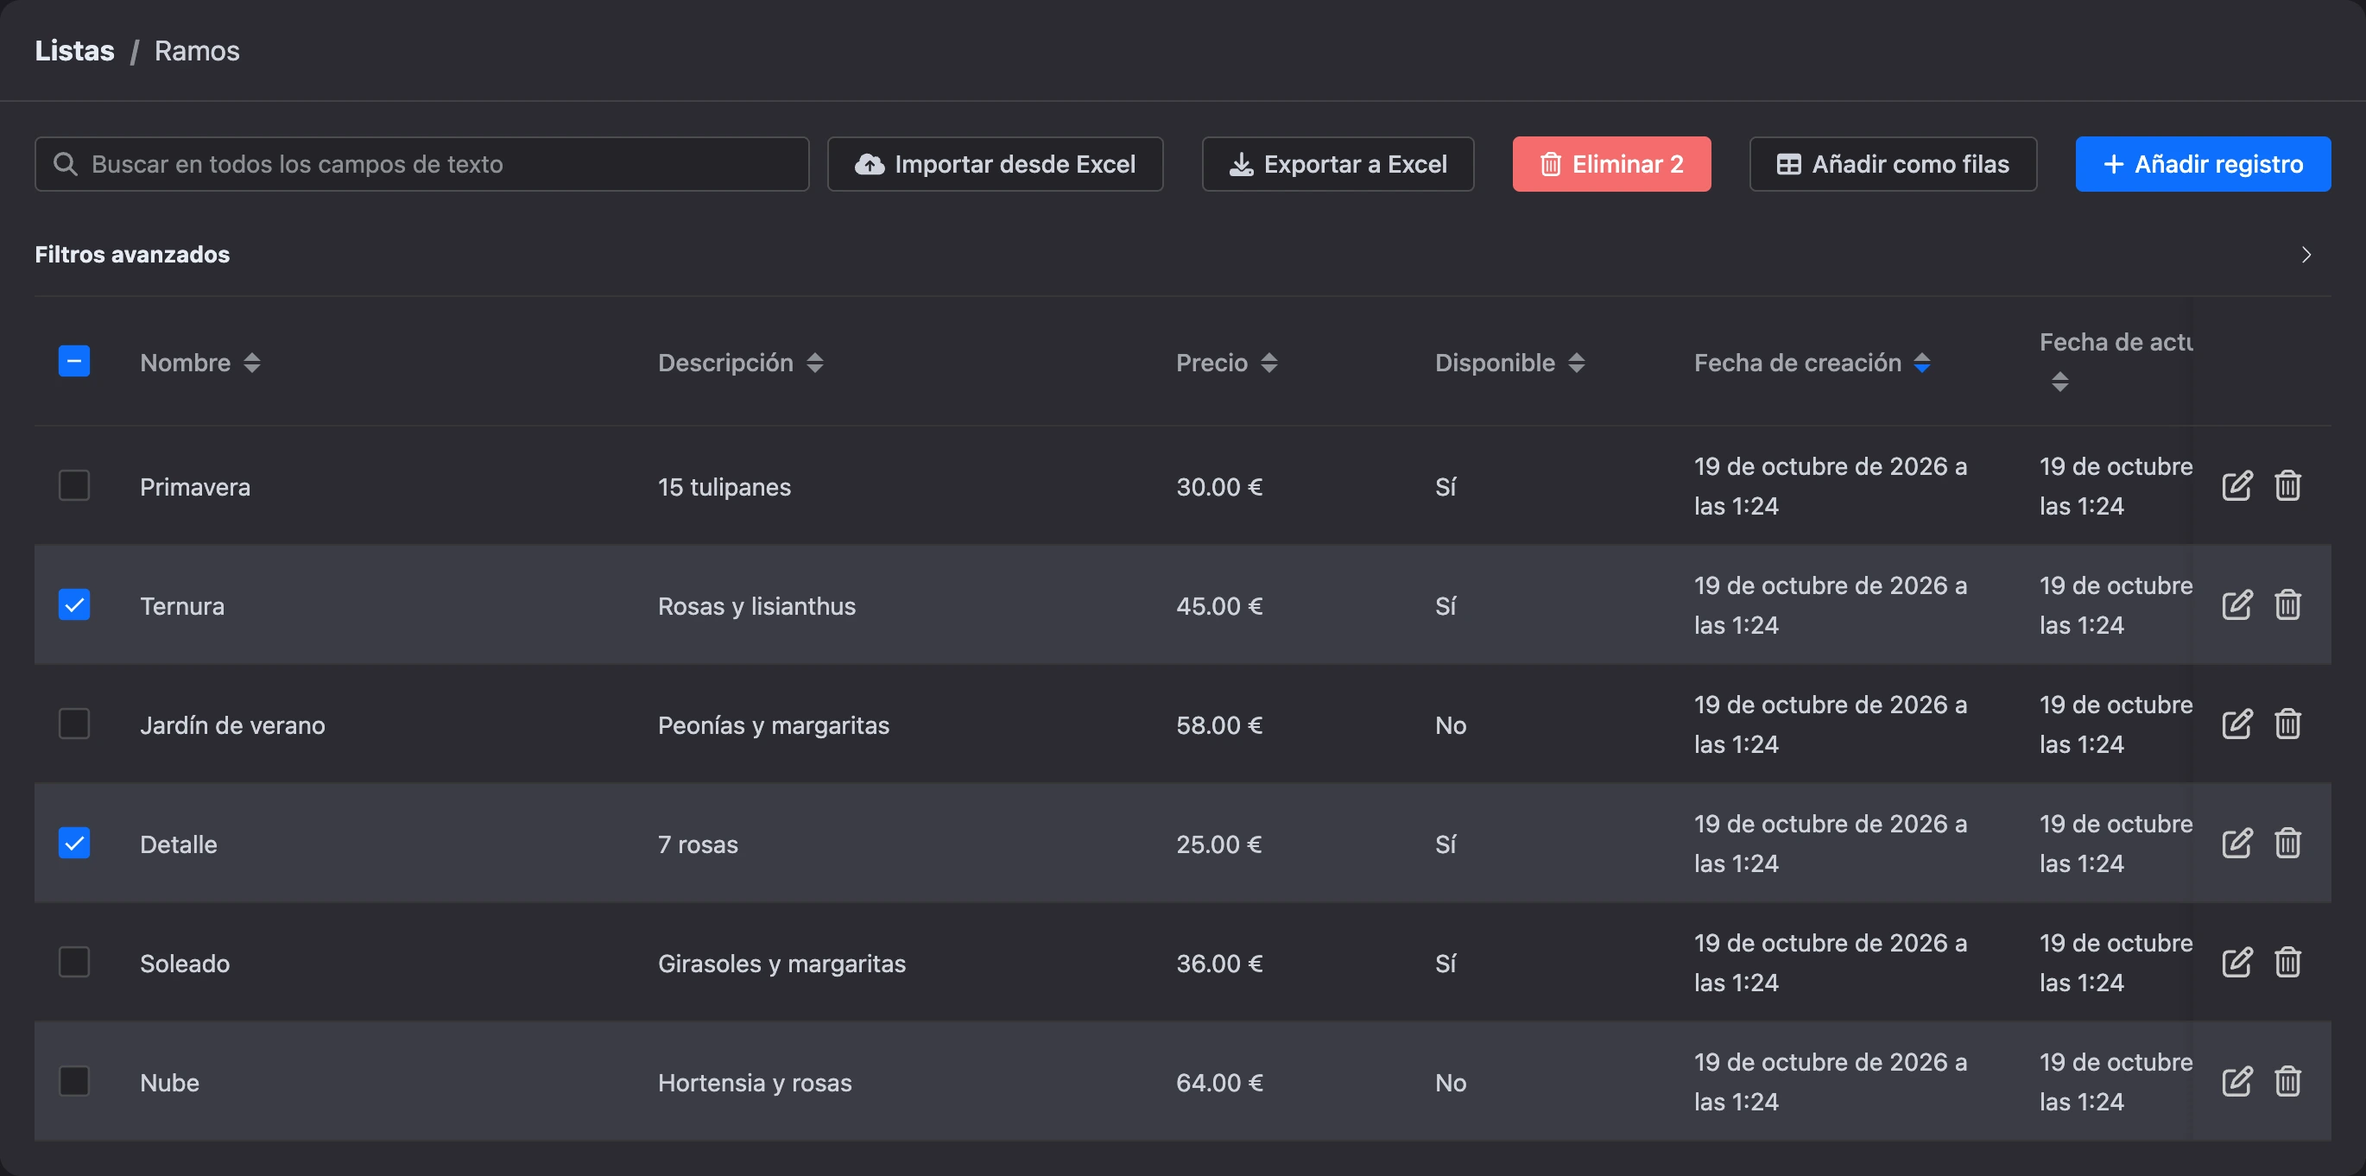Select the '15 tulipanes' description
Screen dimensions: 2366x1176
point(724,487)
